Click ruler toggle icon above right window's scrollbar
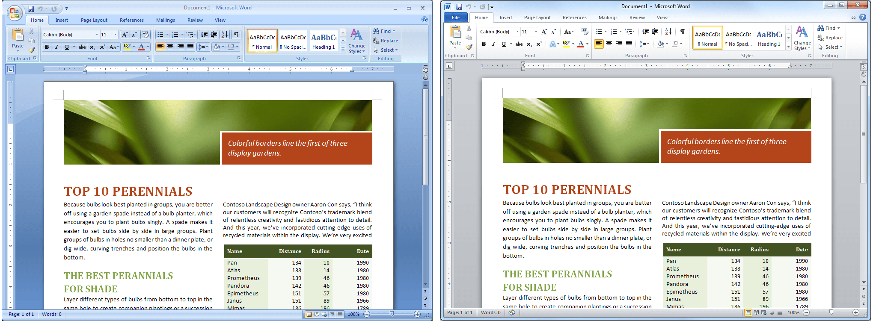 (x=864, y=66)
